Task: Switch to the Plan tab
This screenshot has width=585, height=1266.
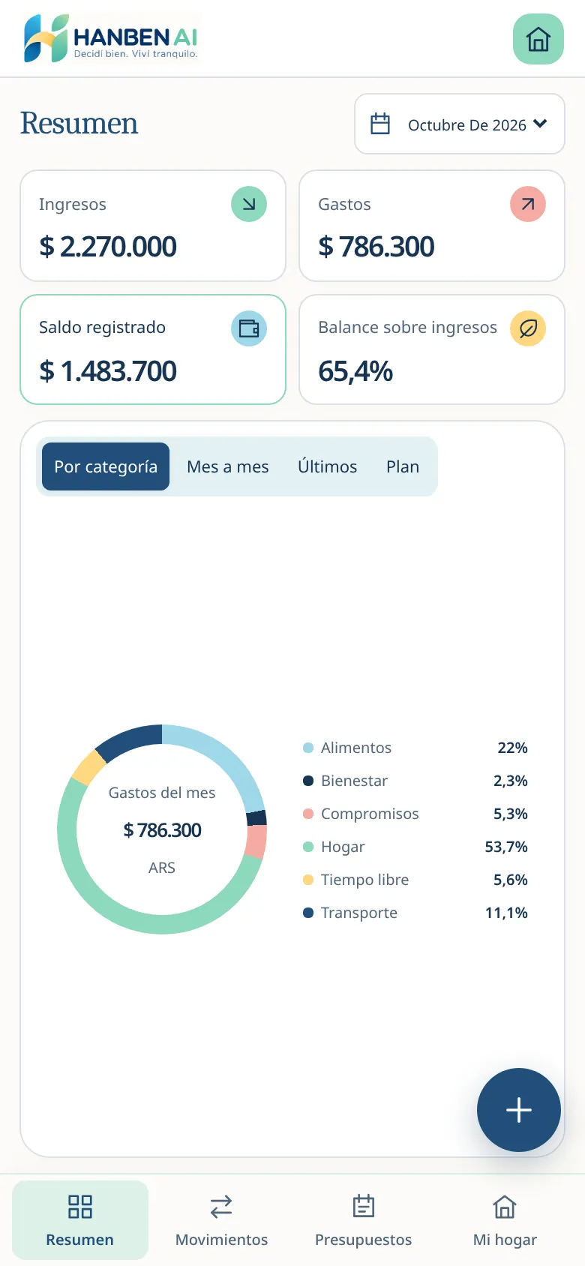Action: pyautogui.click(x=403, y=466)
